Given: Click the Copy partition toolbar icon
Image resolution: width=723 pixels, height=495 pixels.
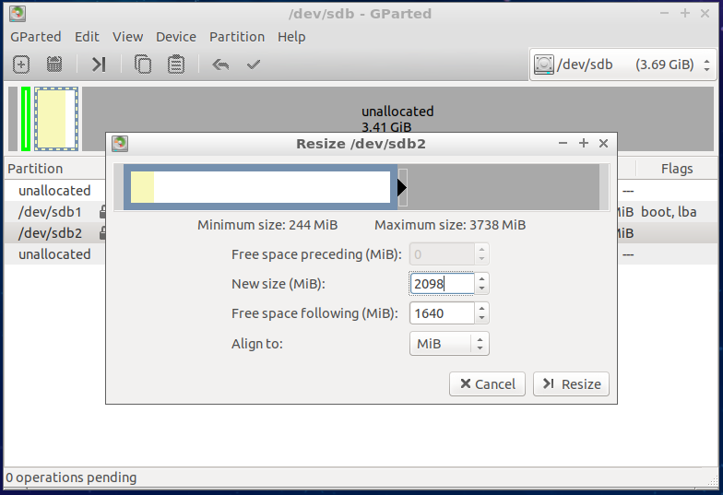Looking at the screenshot, I should click(x=143, y=65).
